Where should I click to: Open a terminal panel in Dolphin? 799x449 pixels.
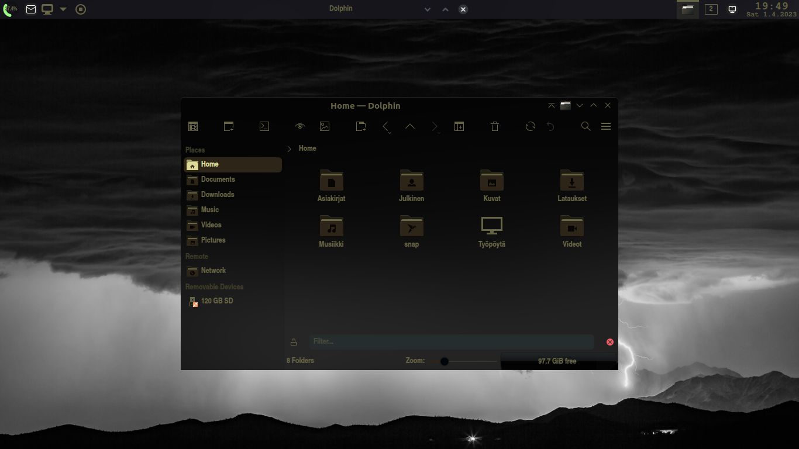(x=264, y=126)
